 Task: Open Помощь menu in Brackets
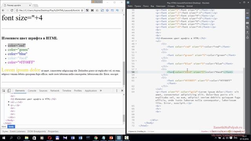point(180,6)
